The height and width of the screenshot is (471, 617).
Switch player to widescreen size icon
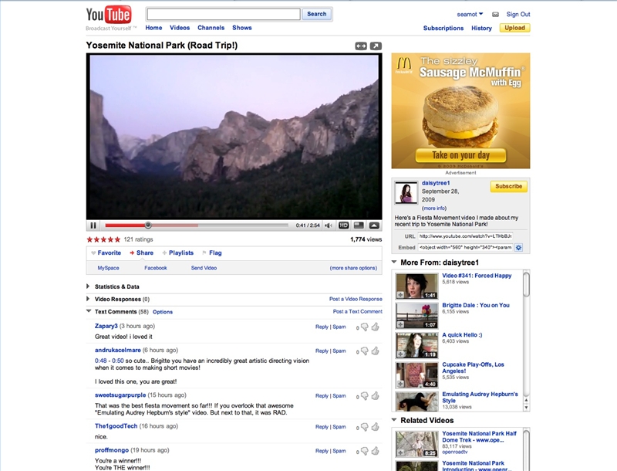pos(359,225)
